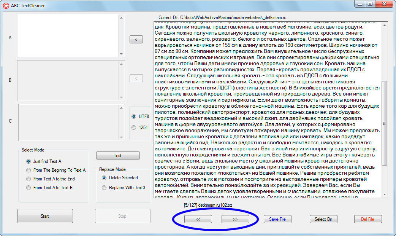396x236 pixels.
Task: Select UTF8 encoding option
Action: [x=140, y=116]
